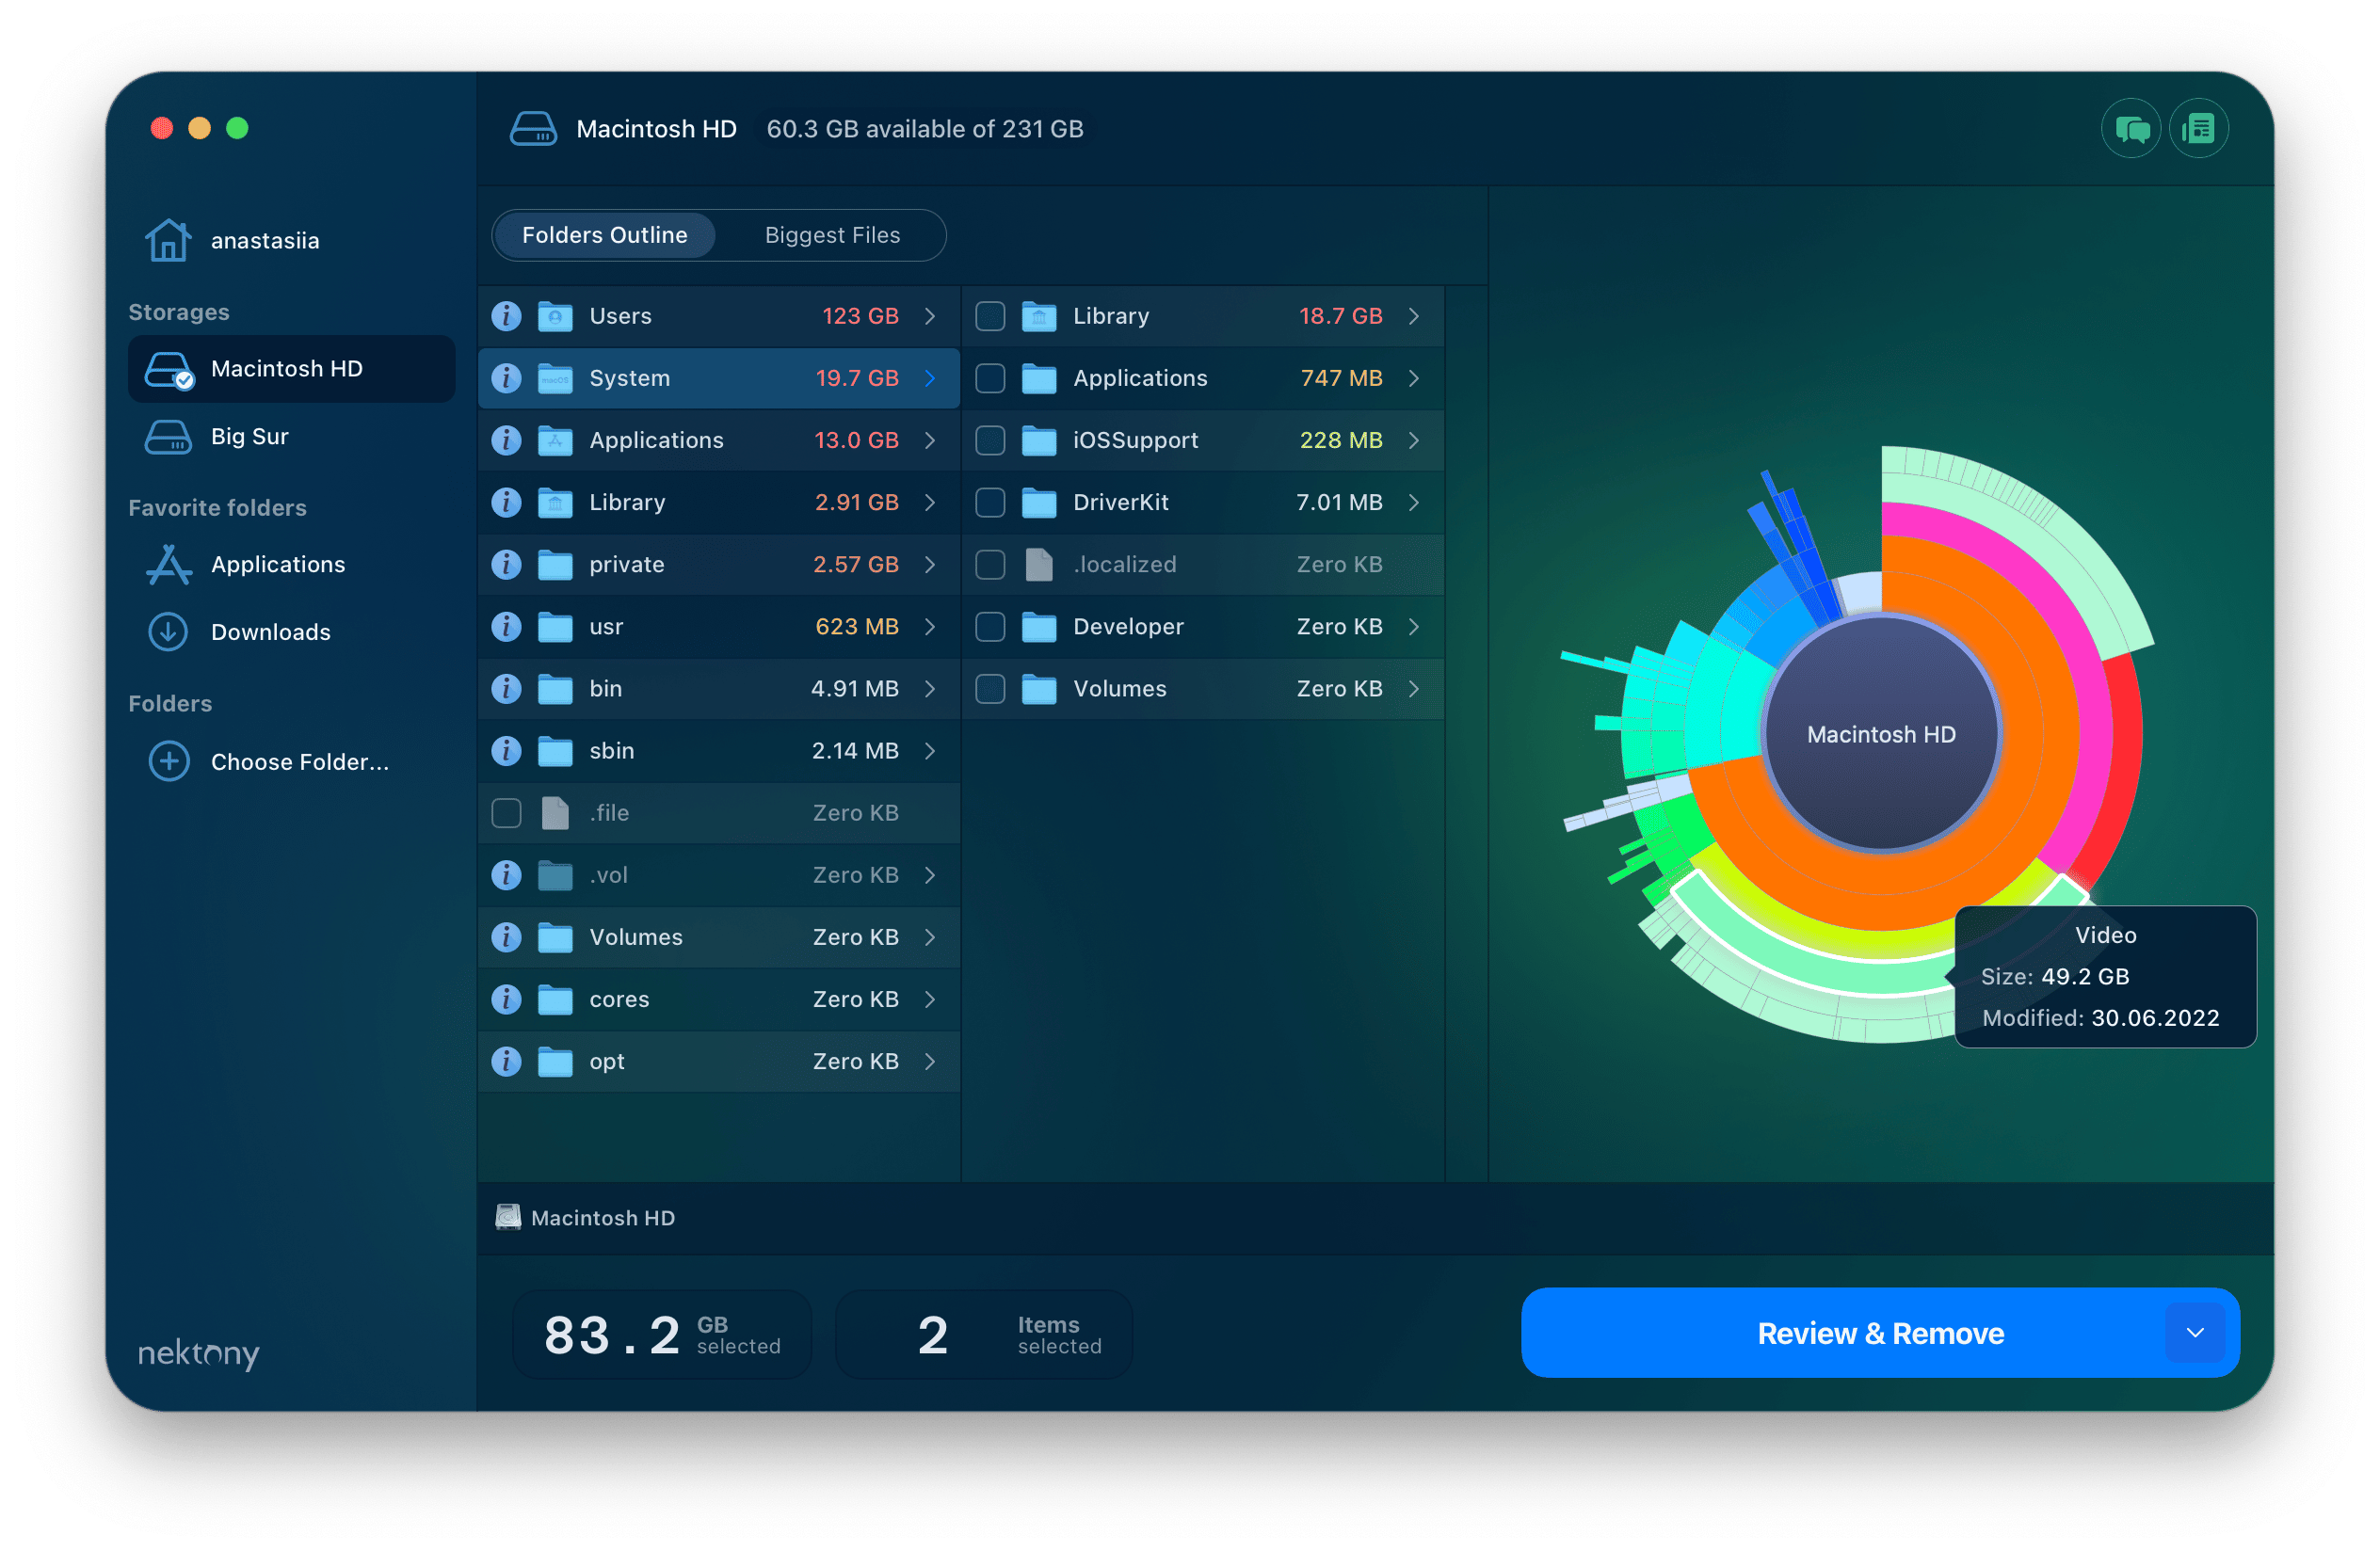Select the Big Sur disk icon
This screenshot has width=2380, height=1551.
[x=168, y=437]
